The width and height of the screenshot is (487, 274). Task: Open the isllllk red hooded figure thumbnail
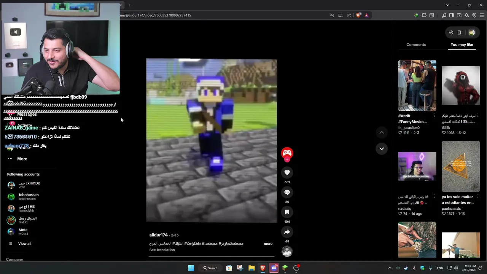[461, 85]
